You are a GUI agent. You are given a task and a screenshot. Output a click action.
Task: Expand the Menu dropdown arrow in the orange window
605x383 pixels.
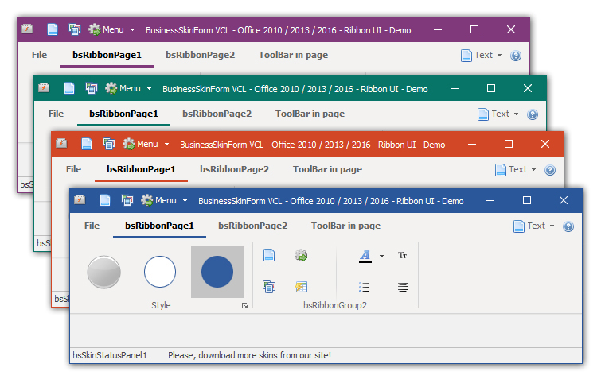click(166, 145)
